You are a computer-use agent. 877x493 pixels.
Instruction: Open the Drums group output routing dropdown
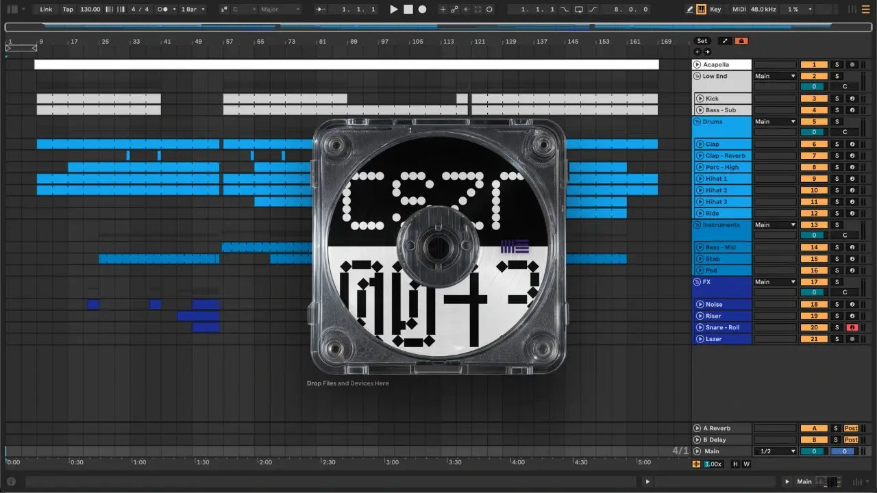pos(775,121)
